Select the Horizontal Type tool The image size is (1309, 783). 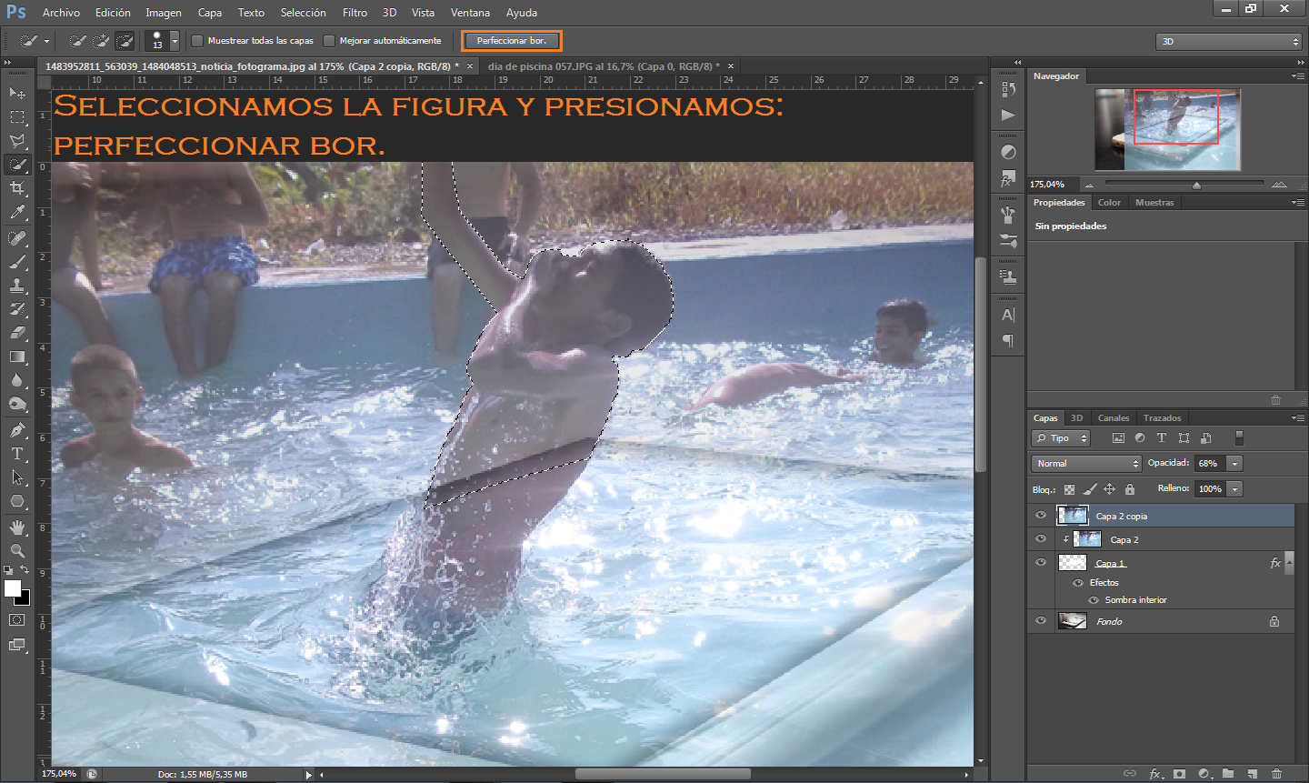tap(17, 454)
